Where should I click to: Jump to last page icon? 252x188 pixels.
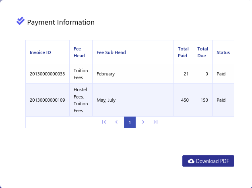tap(155, 122)
